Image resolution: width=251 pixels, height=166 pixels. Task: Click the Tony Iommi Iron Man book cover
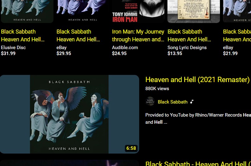pos(138,12)
